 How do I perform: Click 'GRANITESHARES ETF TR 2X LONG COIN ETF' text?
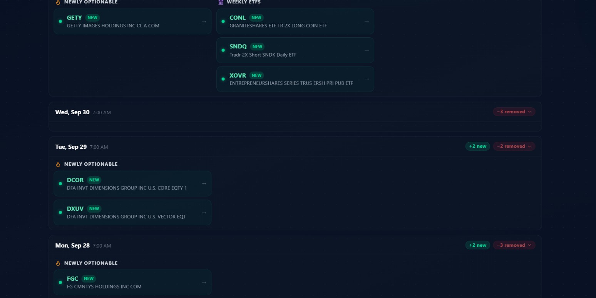tap(278, 26)
